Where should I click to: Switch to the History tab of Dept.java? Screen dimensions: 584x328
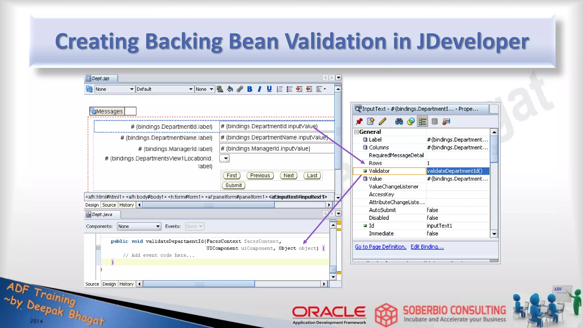pos(126,284)
